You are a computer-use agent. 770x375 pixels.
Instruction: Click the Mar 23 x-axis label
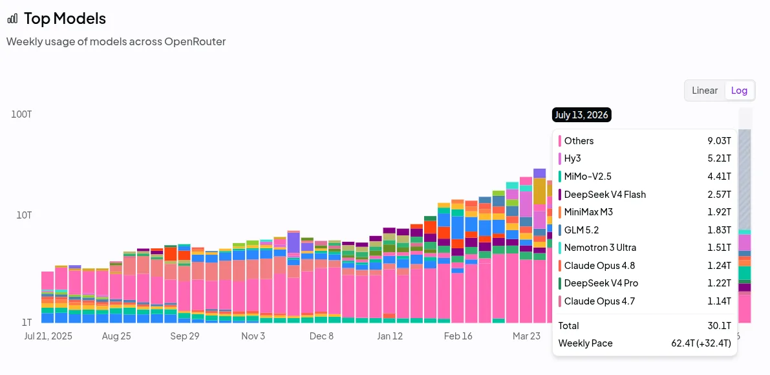(526, 336)
